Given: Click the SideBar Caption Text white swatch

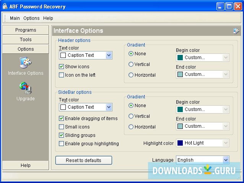Looking at the screenshot, I should pyautogui.click(x=63, y=107).
